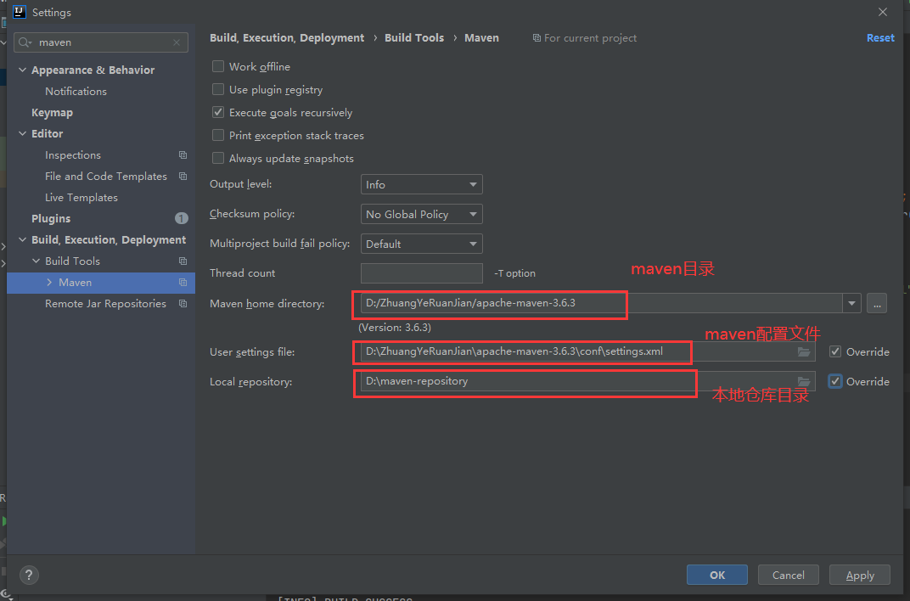
Task: Open Live Templates settings page
Action: pyautogui.click(x=81, y=198)
